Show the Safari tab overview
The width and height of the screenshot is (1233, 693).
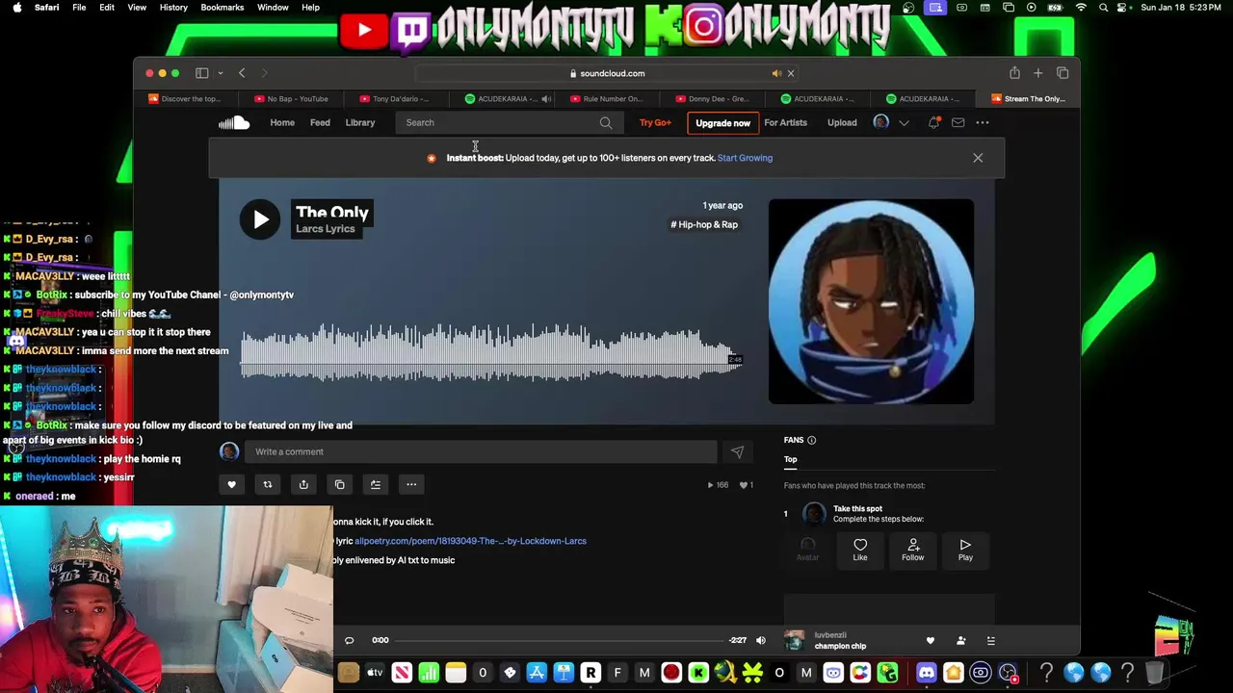tap(1062, 73)
